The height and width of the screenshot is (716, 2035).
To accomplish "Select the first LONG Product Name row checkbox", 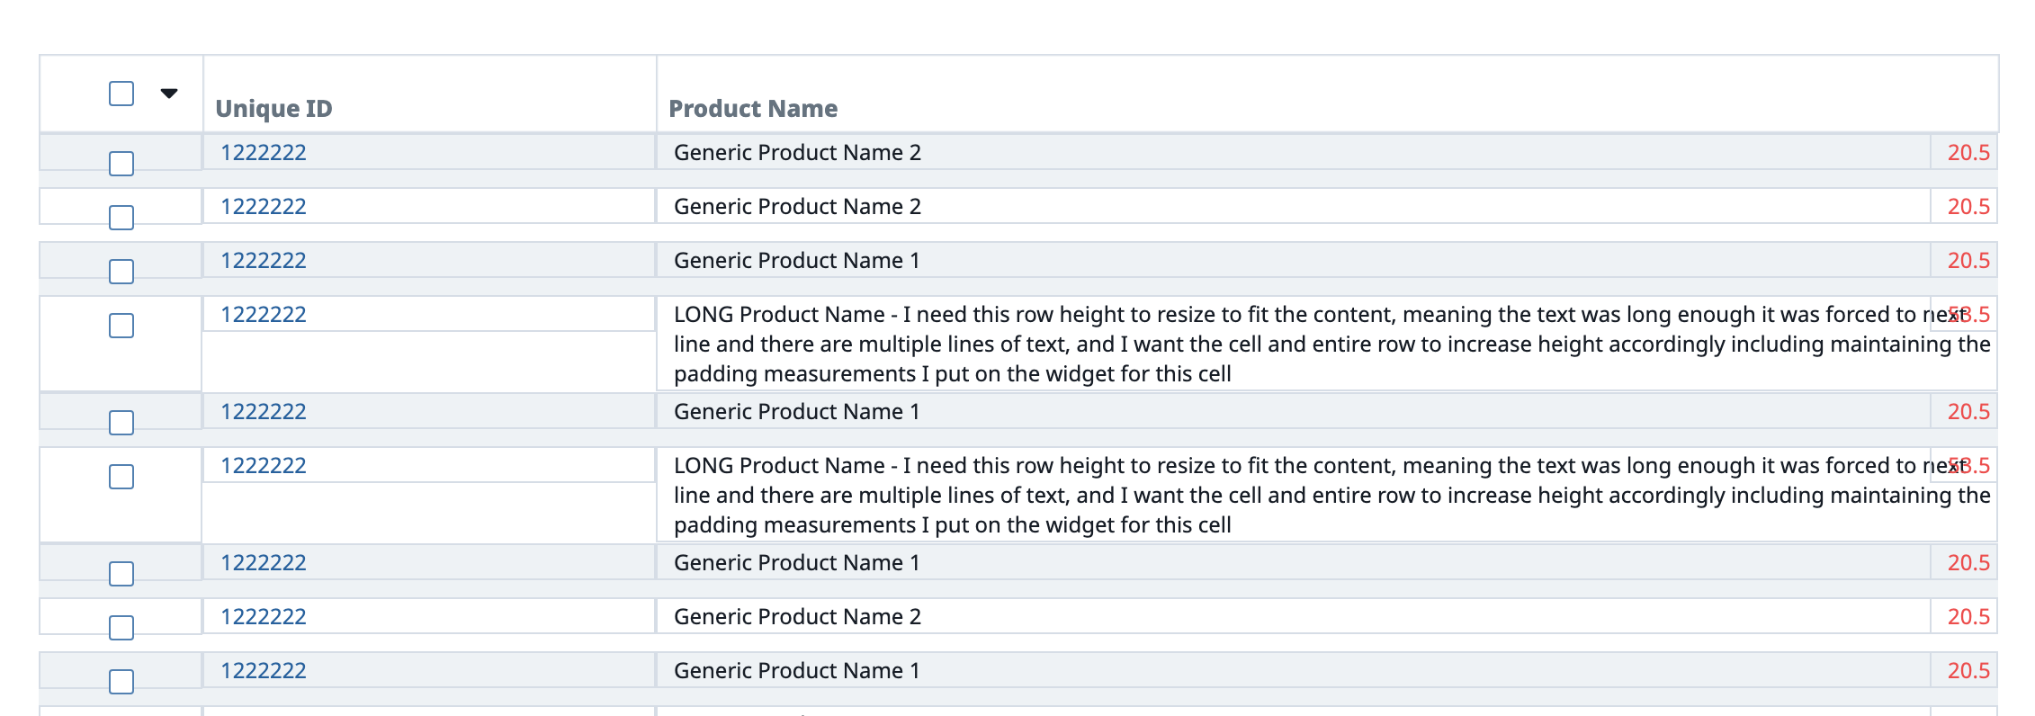I will 121,326.
